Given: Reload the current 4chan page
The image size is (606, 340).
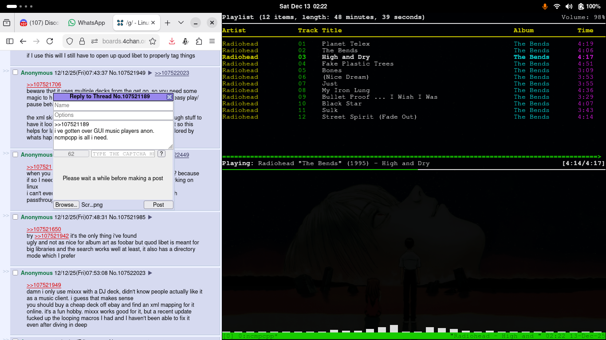Looking at the screenshot, I should [x=50, y=41].
